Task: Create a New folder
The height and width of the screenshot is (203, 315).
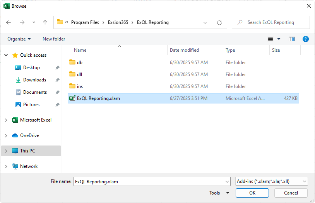Action: click(x=54, y=39)
